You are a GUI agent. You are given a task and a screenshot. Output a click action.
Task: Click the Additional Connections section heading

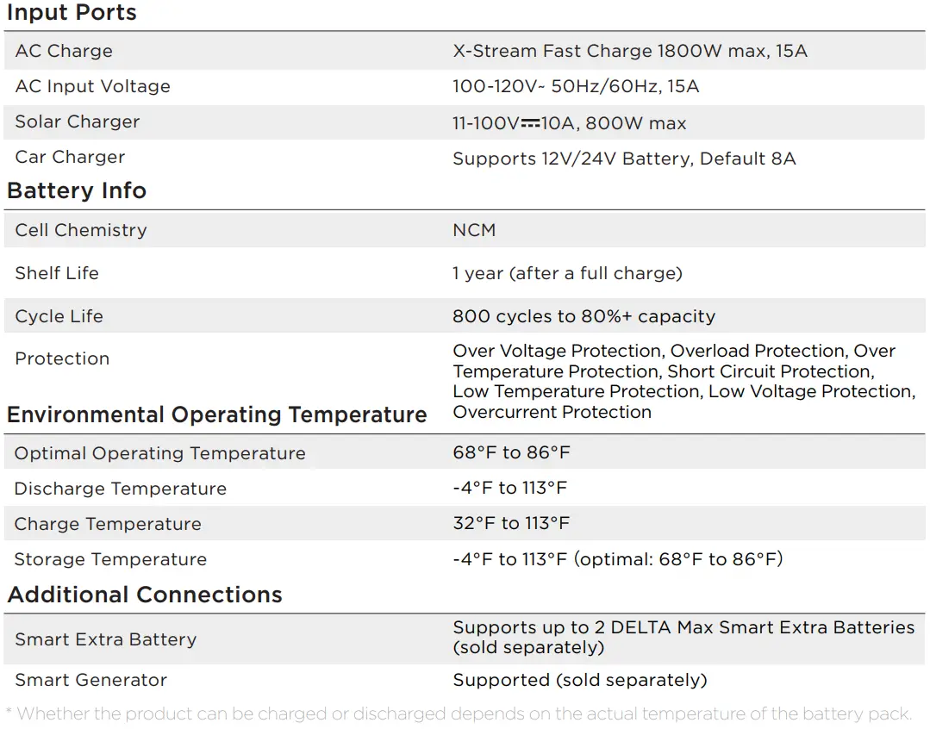coord(145,595)
